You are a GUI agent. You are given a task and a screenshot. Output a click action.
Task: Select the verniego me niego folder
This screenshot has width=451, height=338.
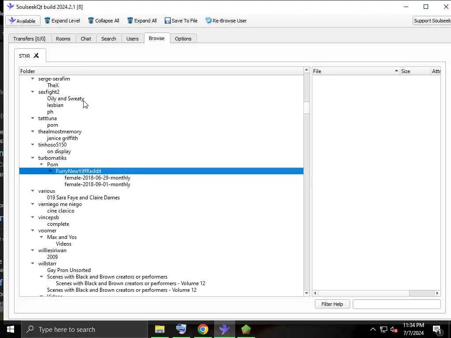point(60,204)
